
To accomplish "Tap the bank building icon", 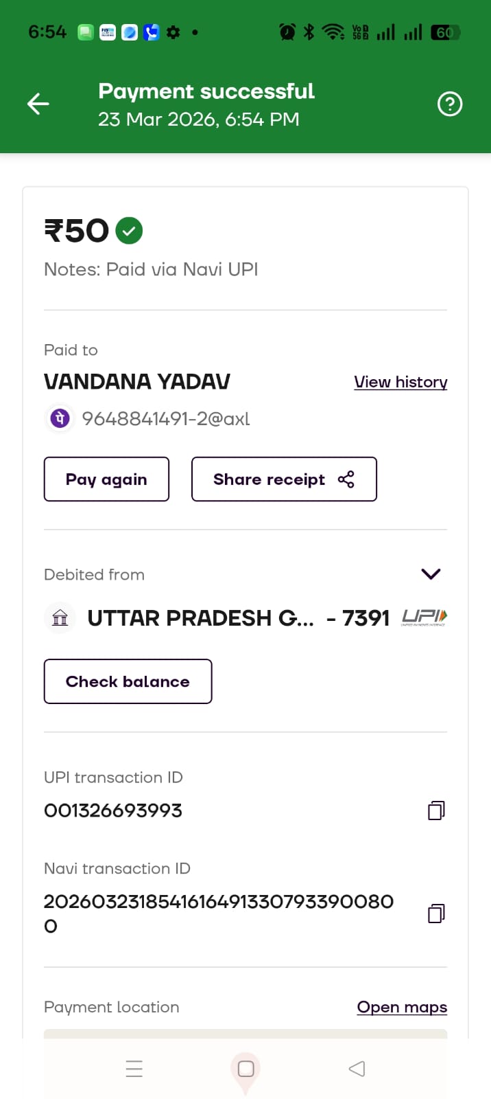I will click(60, 618).
